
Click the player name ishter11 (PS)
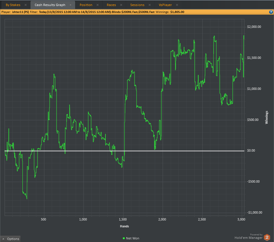click(x=20, y=12)
